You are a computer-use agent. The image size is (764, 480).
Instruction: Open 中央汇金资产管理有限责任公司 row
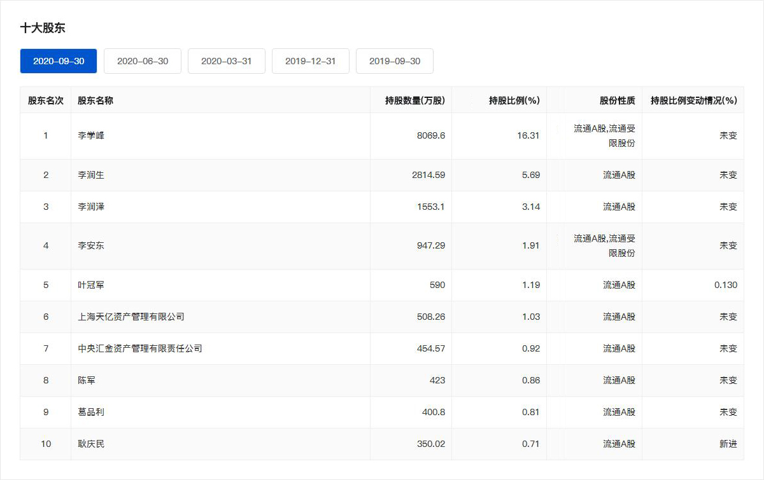point(140,348)
